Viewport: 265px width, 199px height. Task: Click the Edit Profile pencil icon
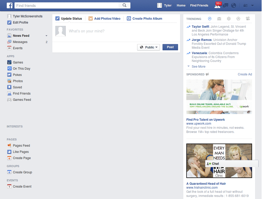(9, 23)
